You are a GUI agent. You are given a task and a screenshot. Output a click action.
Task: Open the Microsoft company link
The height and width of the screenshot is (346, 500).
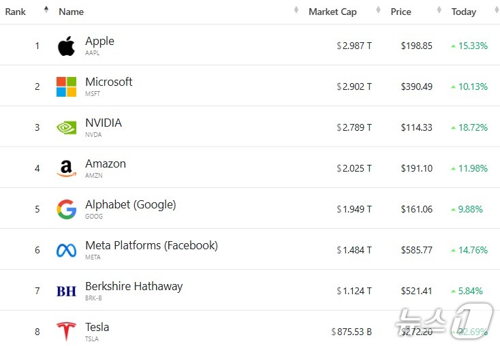click(108, 82)
